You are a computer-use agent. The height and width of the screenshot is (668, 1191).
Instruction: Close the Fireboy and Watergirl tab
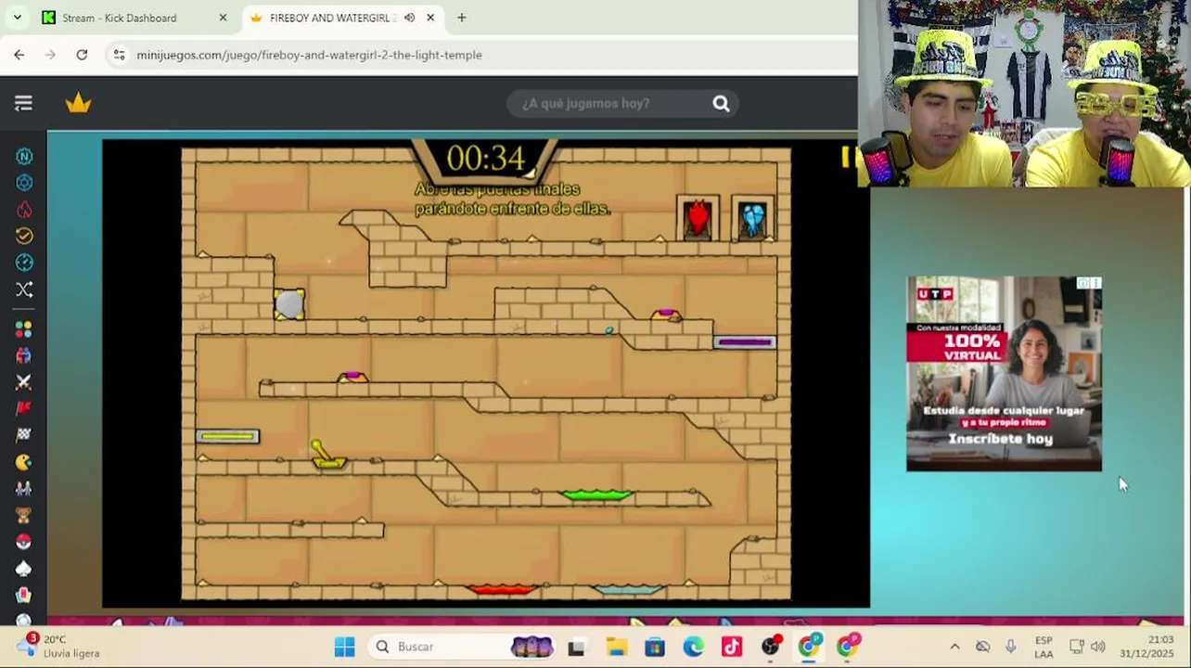(x=430, y=18)
